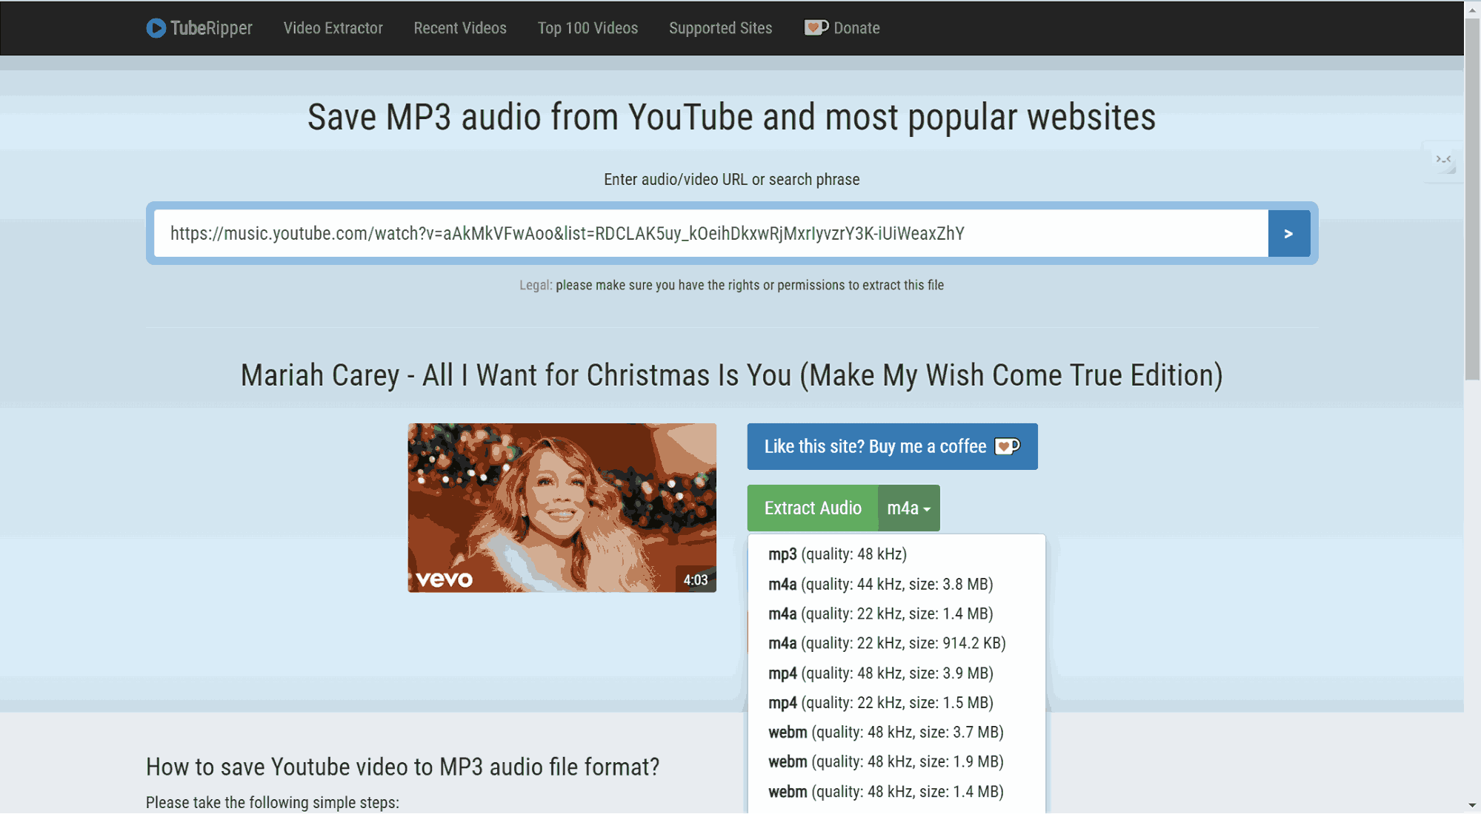
Task: Select mp3 quality 48 kHz option
Action: pos(837,552)
